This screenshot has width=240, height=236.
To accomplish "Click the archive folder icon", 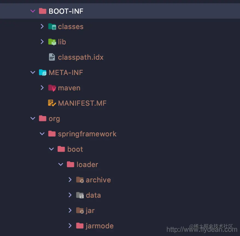I will (80, 180).
